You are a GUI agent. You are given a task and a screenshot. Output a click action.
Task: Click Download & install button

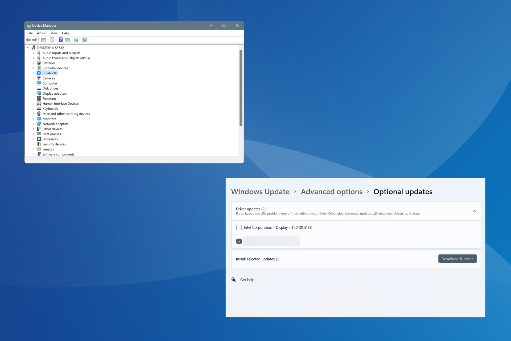457,258
